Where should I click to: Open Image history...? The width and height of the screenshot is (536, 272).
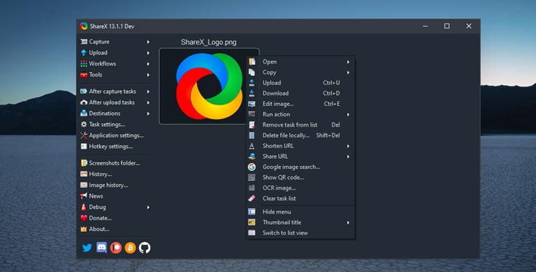114,185
